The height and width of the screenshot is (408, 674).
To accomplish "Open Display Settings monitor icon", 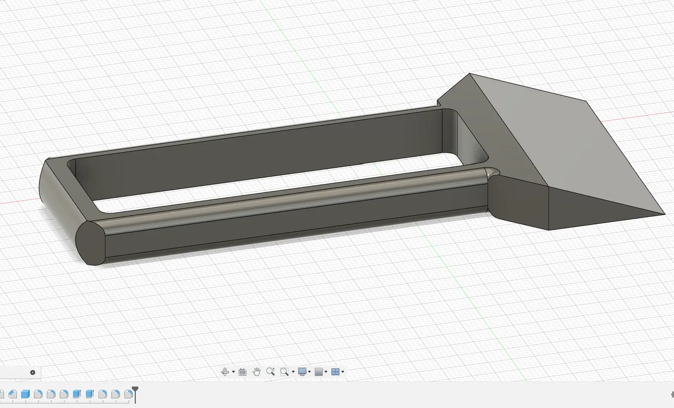I will (x=302, y=372).
